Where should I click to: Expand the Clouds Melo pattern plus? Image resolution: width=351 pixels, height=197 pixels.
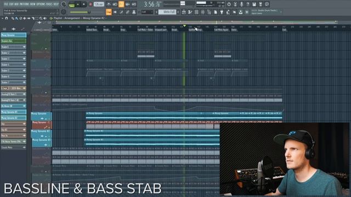tap(24, 147)
